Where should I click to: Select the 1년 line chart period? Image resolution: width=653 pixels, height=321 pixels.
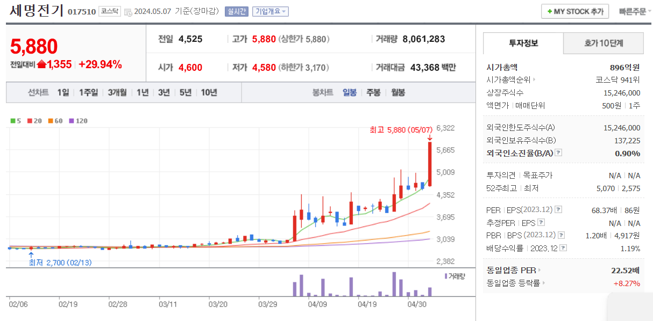[143, 92]
